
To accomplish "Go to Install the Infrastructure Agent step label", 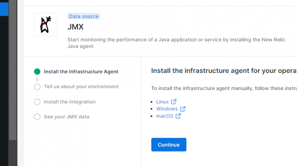I will (81, 71).
